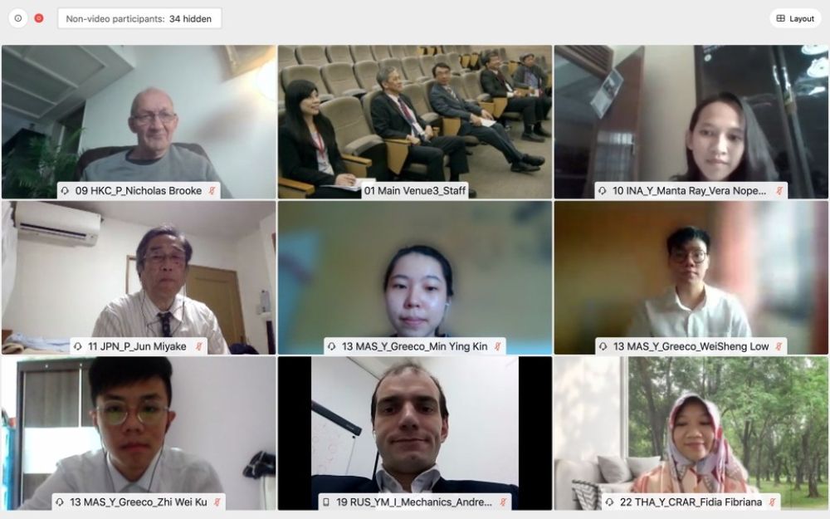This screenshot has height=519, width=830.
Task: Open the Layout options button
Action: click(795, 18)
